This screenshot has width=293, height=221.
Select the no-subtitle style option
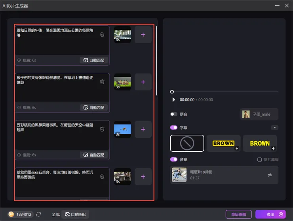187,143
